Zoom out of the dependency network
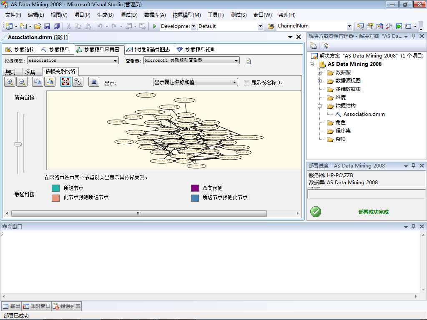This screenshot has height=320, width=427. tap(22, 82)
